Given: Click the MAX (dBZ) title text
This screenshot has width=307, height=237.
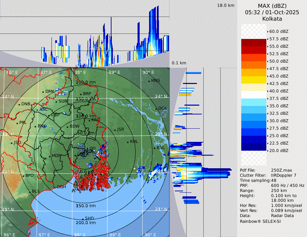Looking at the screenshot, I should point(272,6).
